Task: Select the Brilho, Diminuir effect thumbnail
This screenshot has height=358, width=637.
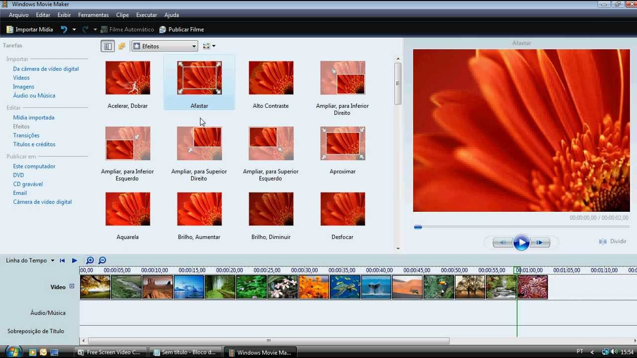Action: [271, 209]
